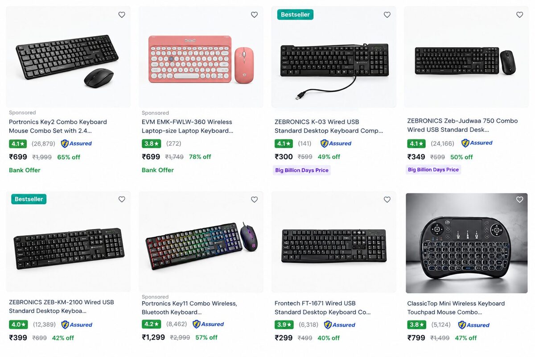Open EVM EMK-FWLW-360 Wireless keyboard title
The width and height of the screenshot is (535, 357).
click(187, 126)
